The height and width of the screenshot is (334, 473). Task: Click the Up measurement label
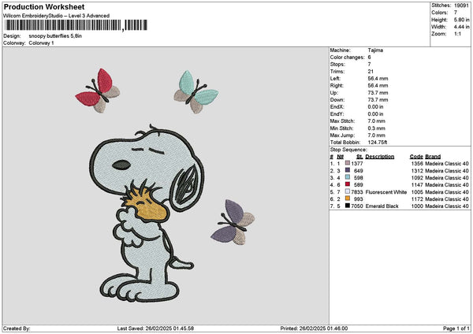click(334, 93)
